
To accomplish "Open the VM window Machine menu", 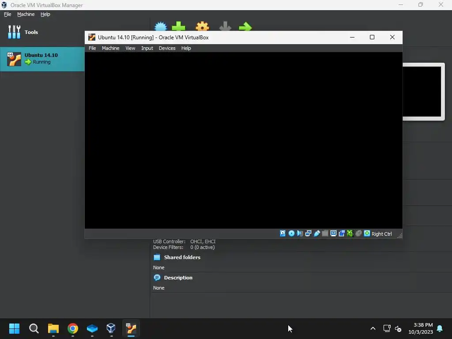I will (110, 48).
